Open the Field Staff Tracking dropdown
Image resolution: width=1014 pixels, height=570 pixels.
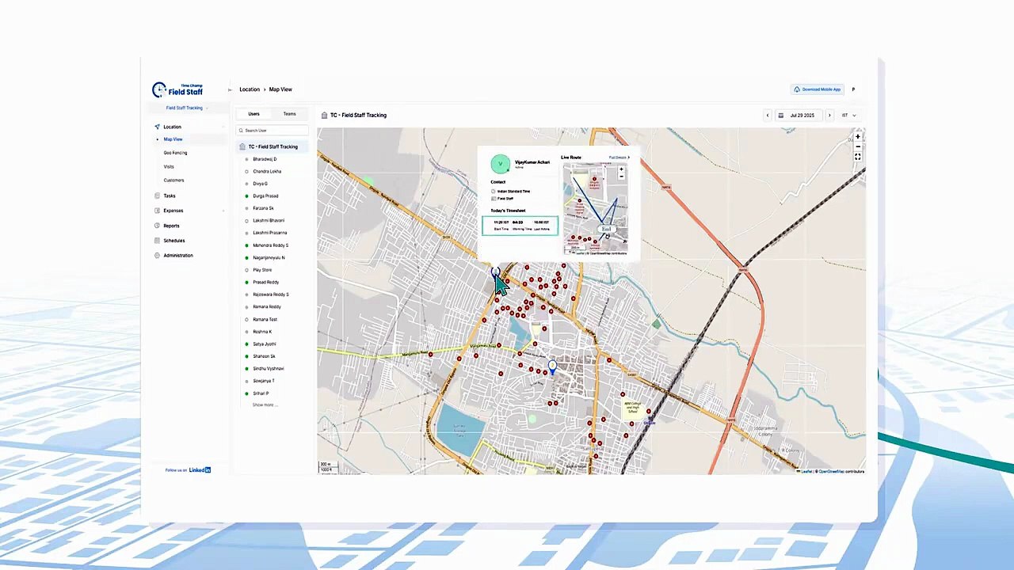click(x=187, y=108)
